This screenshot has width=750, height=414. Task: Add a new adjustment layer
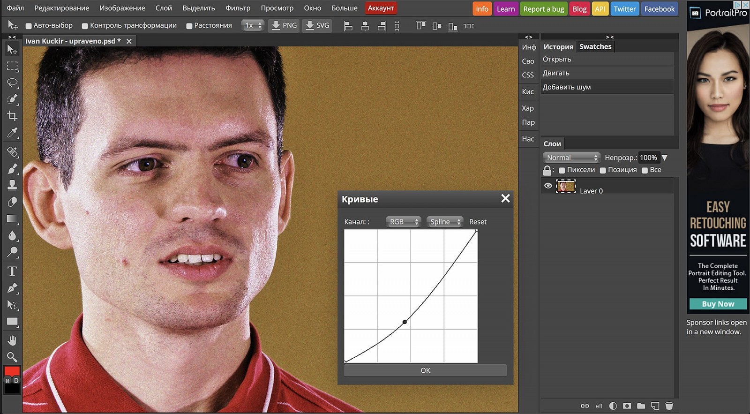613,406
